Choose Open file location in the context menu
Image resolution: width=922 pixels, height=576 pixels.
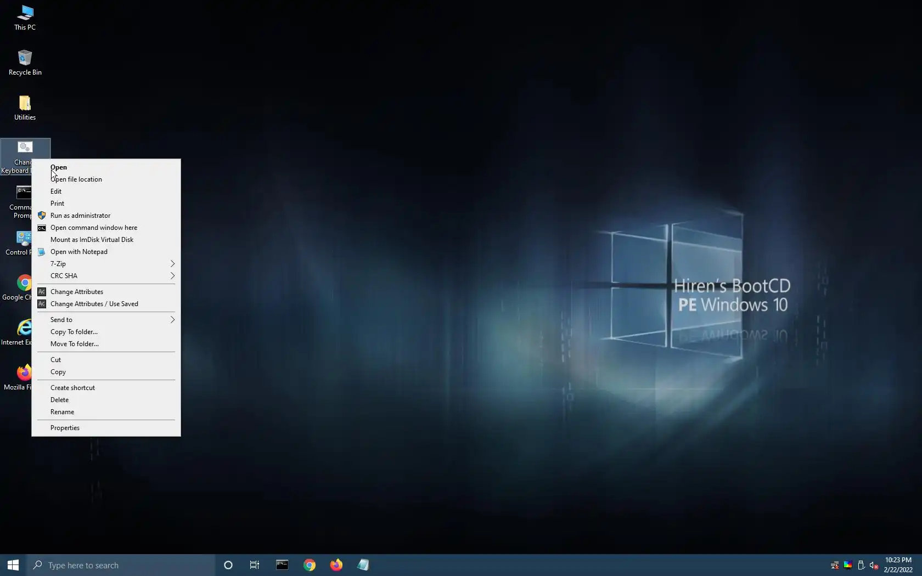106,179
